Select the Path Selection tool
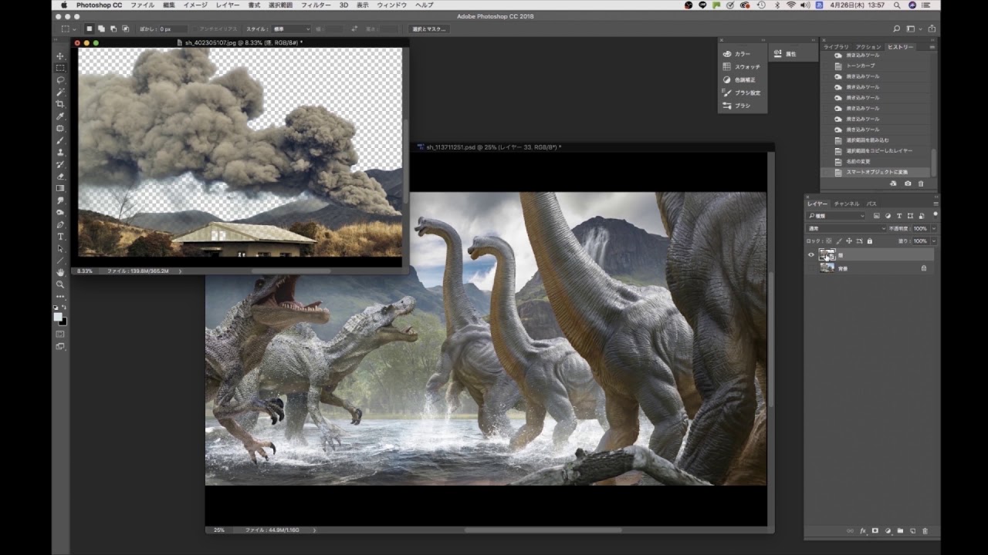The image size is (988, 555). click(x=60, y=248)
